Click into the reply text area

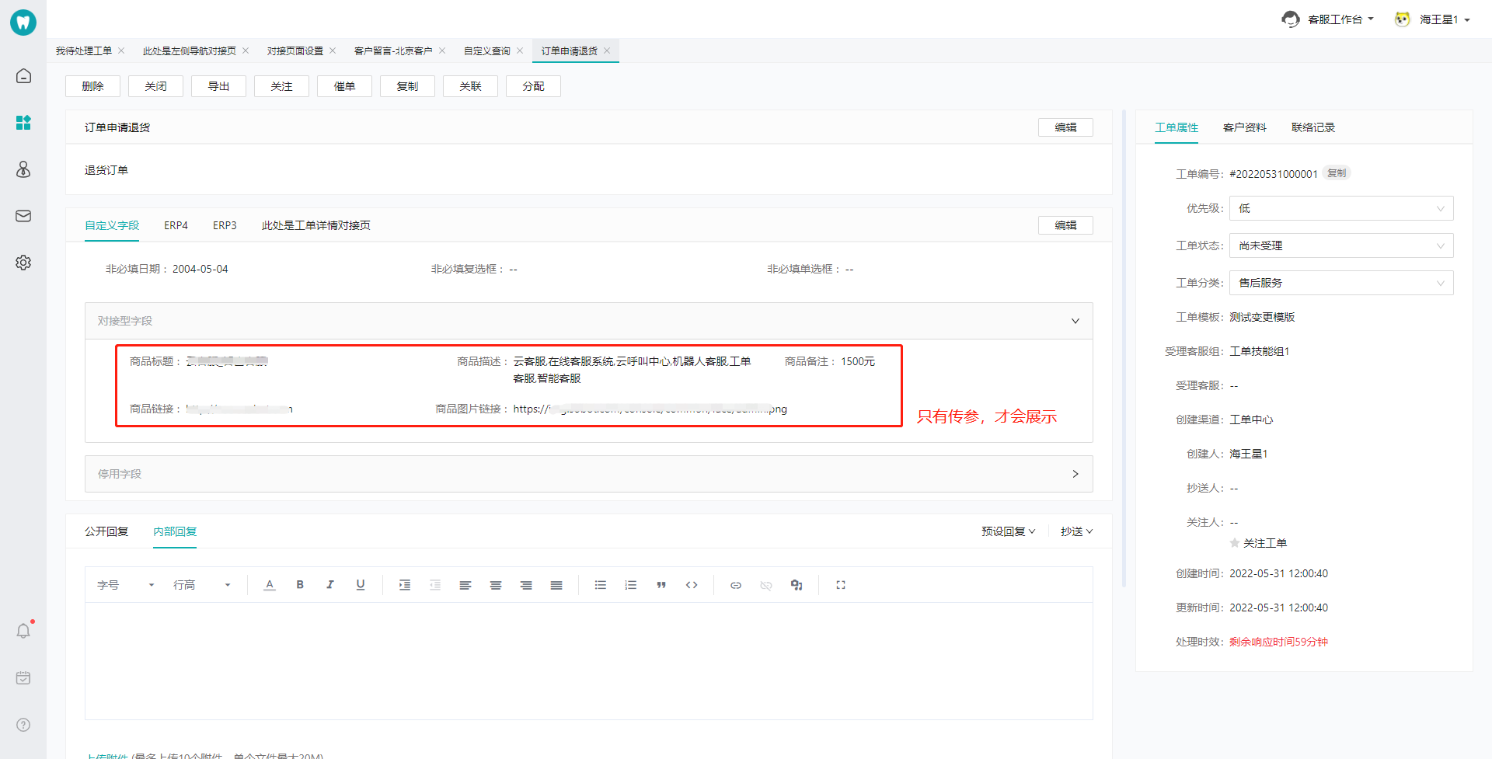(x=589, y=660)
